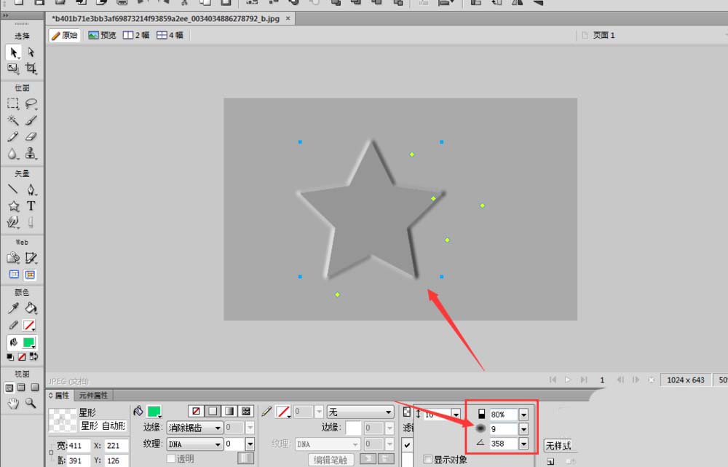Switch to the 属性 panel tab
The width and height of the screenshot is (728, 467).
click(x=59, y=396)
